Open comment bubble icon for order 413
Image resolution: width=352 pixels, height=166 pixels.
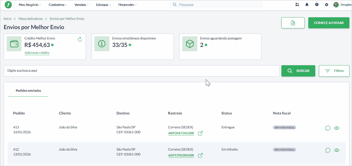328,128
